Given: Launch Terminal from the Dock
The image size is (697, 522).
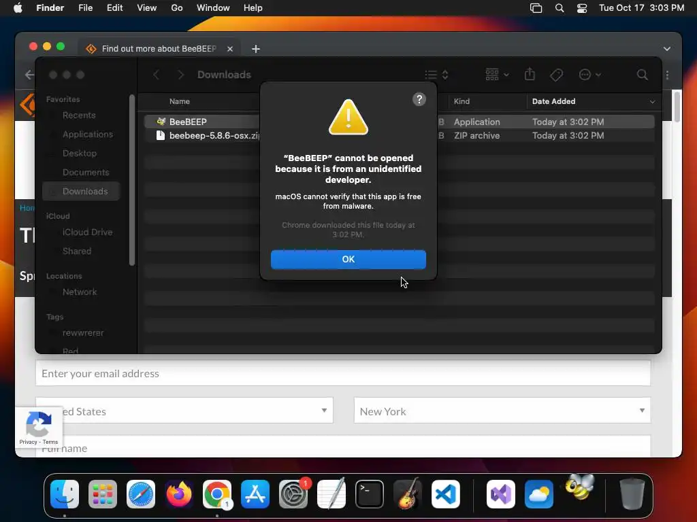Looking at the screenshot, I should (370, 493).
